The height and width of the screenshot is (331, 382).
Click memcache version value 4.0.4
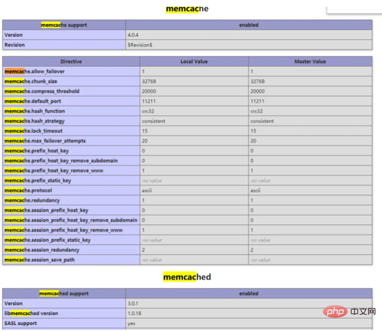point(133,35)
